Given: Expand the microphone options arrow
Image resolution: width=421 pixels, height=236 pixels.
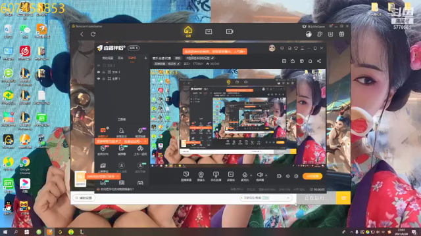Looking at the screenshot, I should 251,176.
